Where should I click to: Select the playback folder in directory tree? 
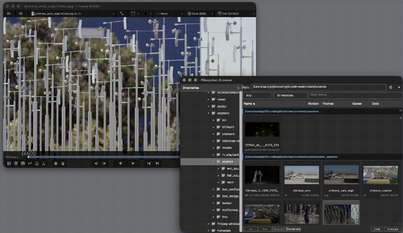point(228,134)
